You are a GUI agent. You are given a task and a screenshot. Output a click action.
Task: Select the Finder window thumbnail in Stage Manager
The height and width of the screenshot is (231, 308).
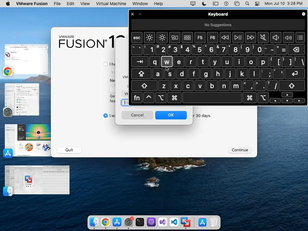37,180
